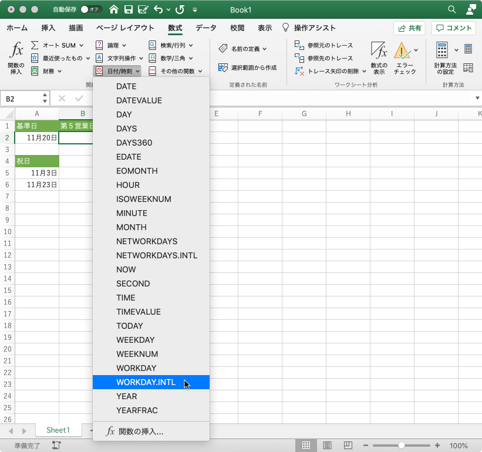Expand the Undo history dropdown arrow
This screenshot has width=482, height=452.
168,10
